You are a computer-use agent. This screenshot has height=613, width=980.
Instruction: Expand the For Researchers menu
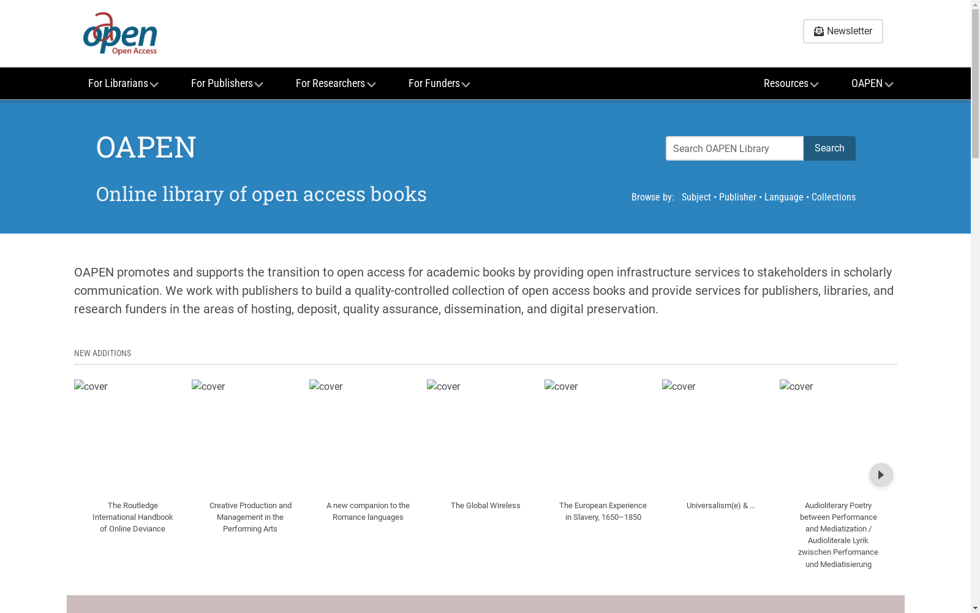336,83
